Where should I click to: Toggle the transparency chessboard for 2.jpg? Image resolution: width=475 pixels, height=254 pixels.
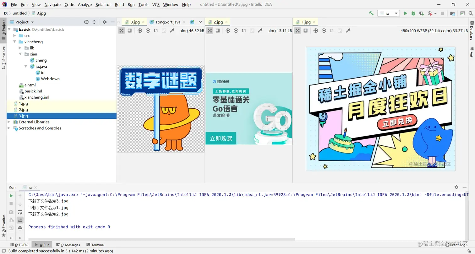[210, 30]
